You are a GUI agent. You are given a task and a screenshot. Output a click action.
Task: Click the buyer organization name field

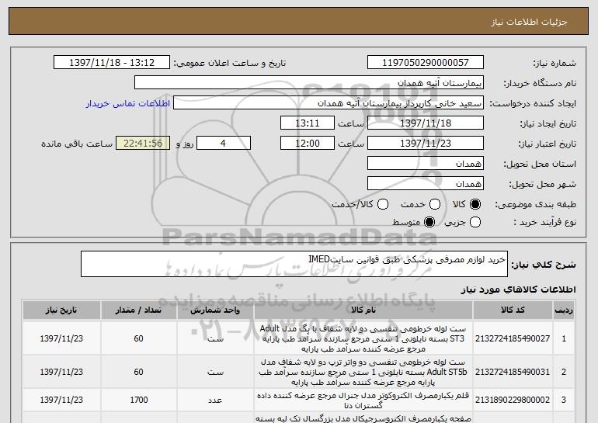click(x=309, y=83)
